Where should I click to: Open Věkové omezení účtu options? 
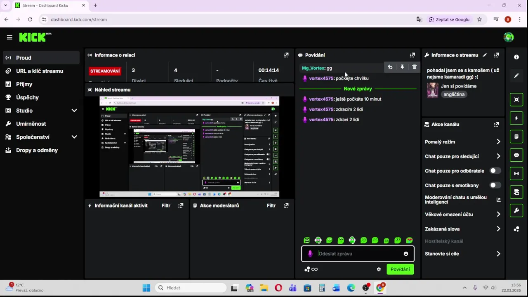(498, 214)
